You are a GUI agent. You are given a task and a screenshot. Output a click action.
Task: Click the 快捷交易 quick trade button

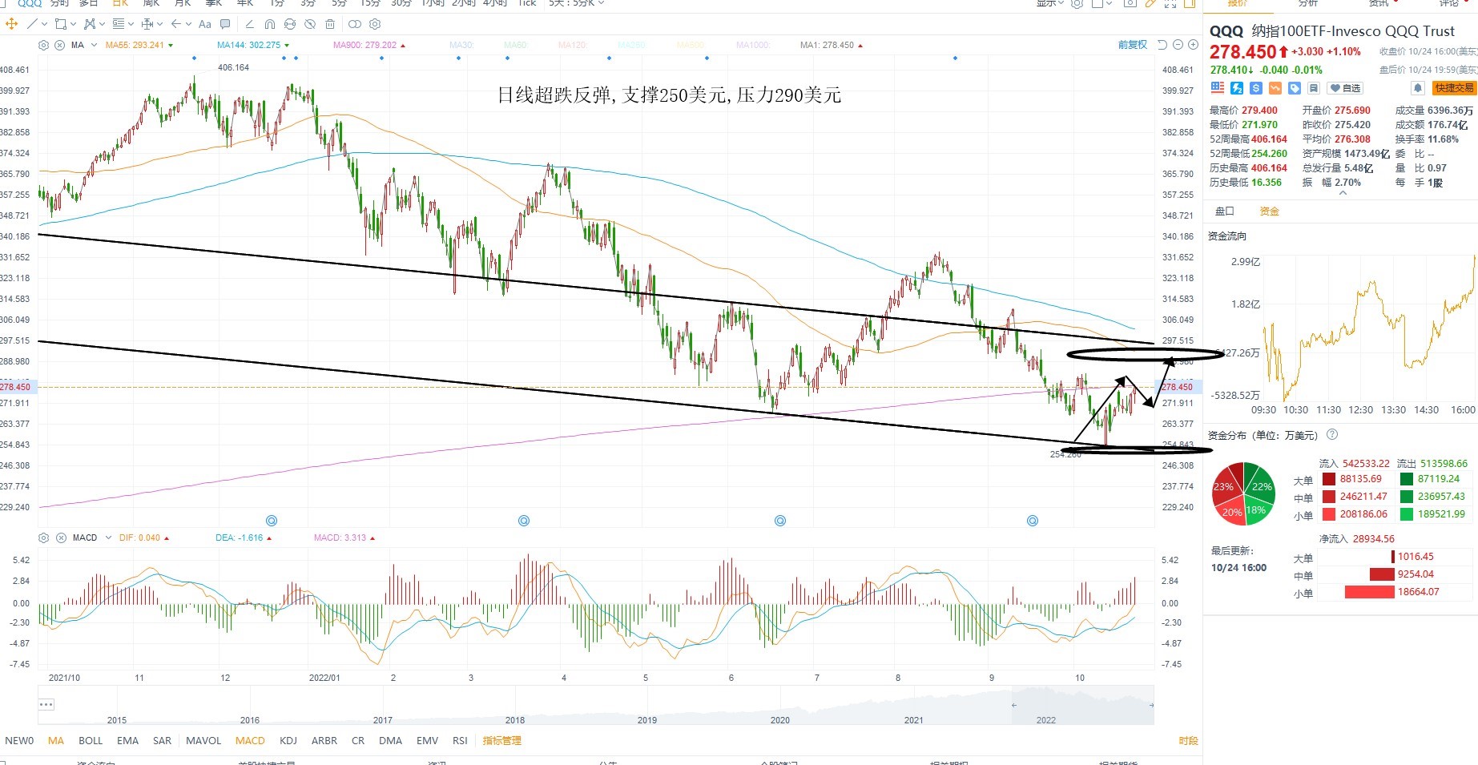1454,88
